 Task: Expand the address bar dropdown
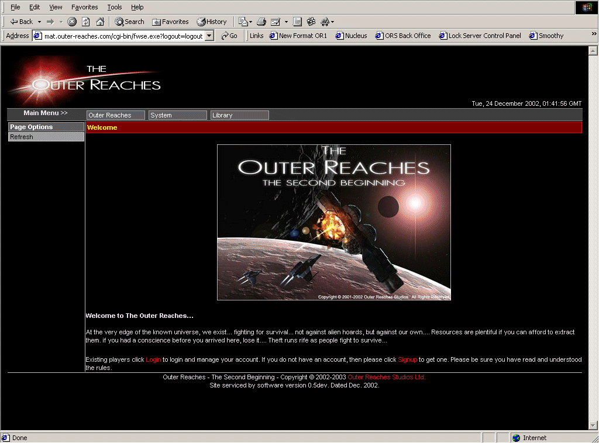(x=209, y=36)
